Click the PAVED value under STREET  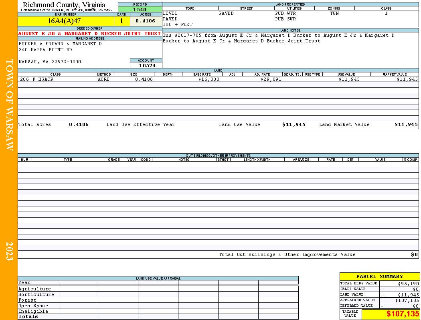[x=227, y=13]
